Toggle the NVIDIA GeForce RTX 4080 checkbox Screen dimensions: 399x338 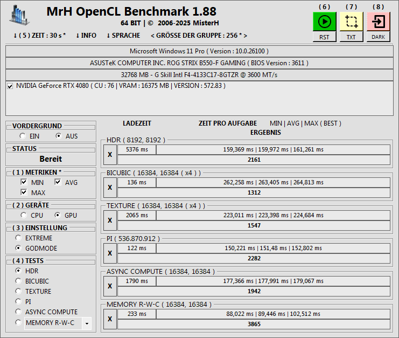10,86
